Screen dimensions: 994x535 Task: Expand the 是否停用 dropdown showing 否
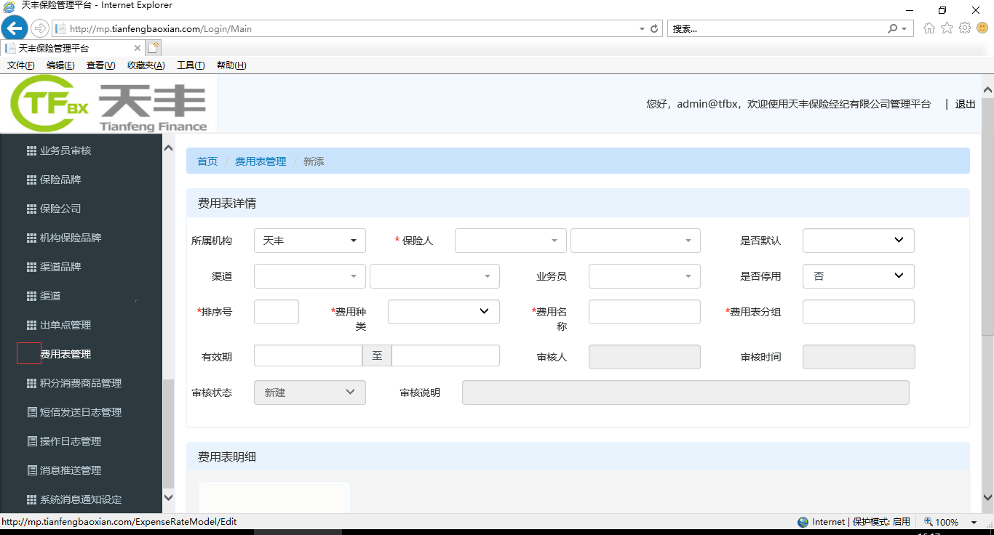(x=858, y=276)
